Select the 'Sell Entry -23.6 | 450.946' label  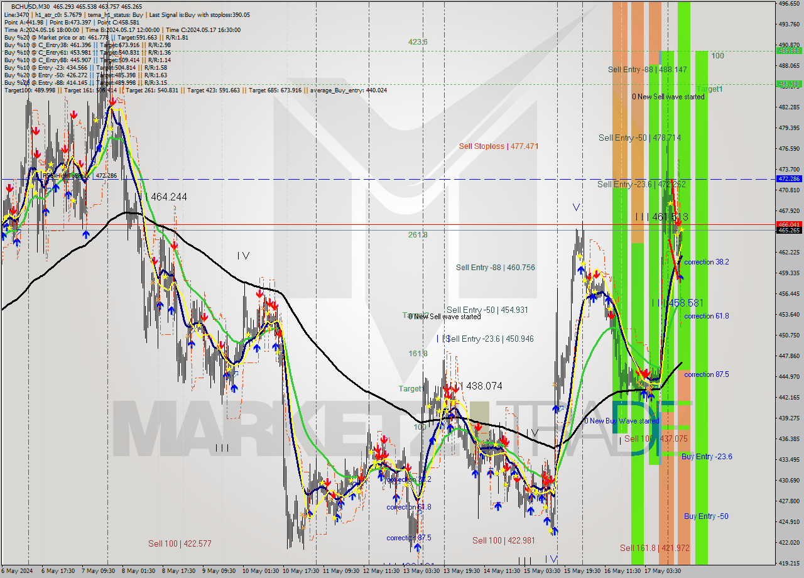490,339
